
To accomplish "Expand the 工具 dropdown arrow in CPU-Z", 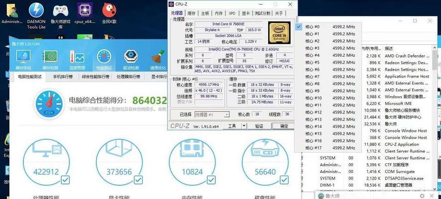I will (244, 126).
